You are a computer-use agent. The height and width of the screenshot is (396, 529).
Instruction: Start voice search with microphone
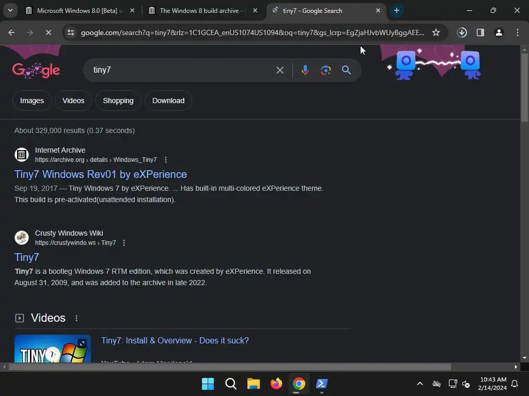[305, 70]
